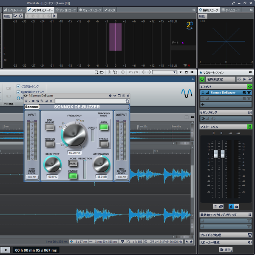The image size is (255, 255).
Task: Switch to the オシロスコープ tab
Action: [66, 10]
